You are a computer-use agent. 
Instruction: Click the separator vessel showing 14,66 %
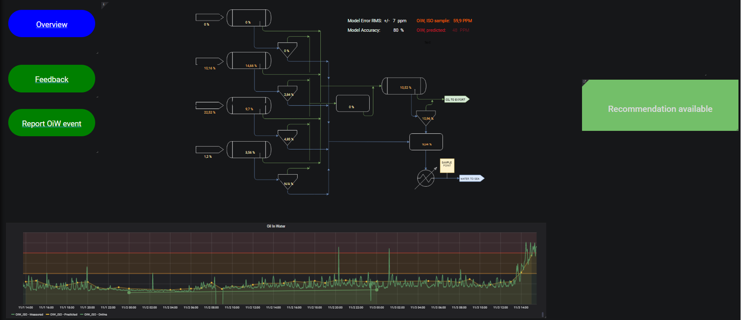[249, 61]
